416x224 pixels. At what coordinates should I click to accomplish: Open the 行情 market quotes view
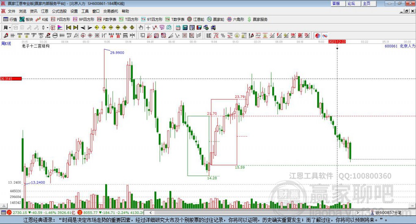10,20
